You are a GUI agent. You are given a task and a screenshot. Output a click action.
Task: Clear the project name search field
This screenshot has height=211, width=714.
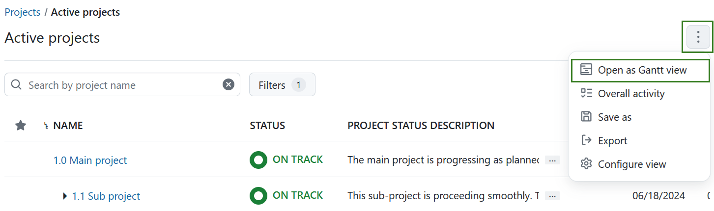[x=228, y=85]
